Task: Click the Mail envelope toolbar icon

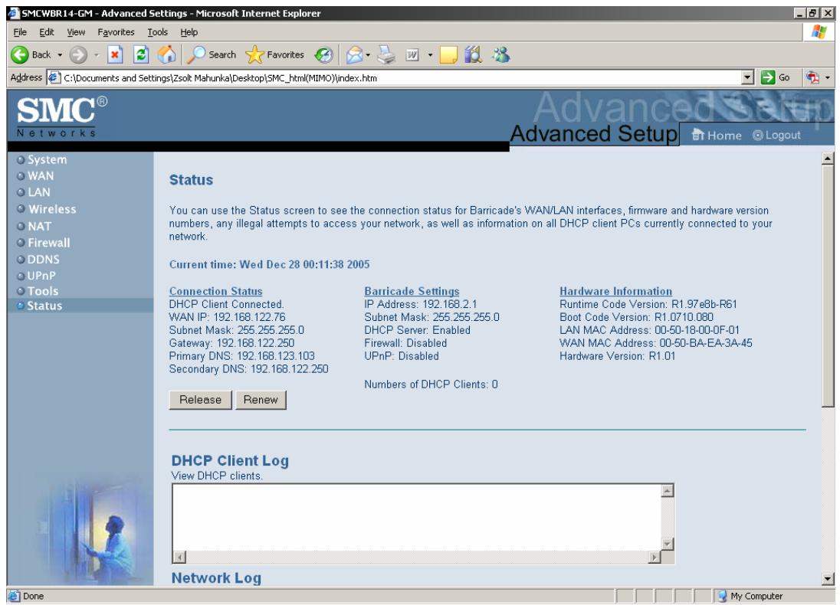Action: (x=354, y=54)
